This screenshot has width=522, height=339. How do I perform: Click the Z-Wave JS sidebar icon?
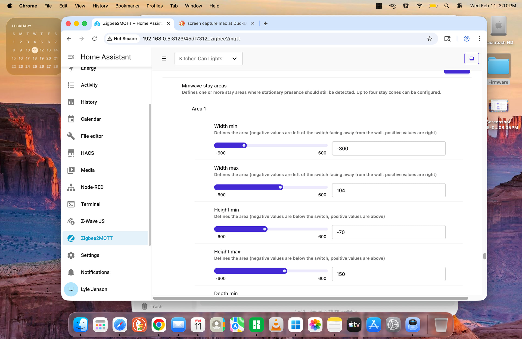coord(71,221)
